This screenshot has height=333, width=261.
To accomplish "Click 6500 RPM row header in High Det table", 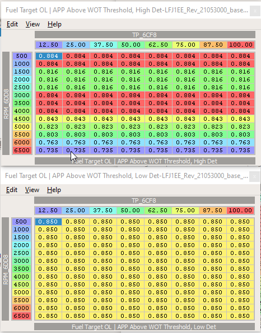I will click(22, 150).
